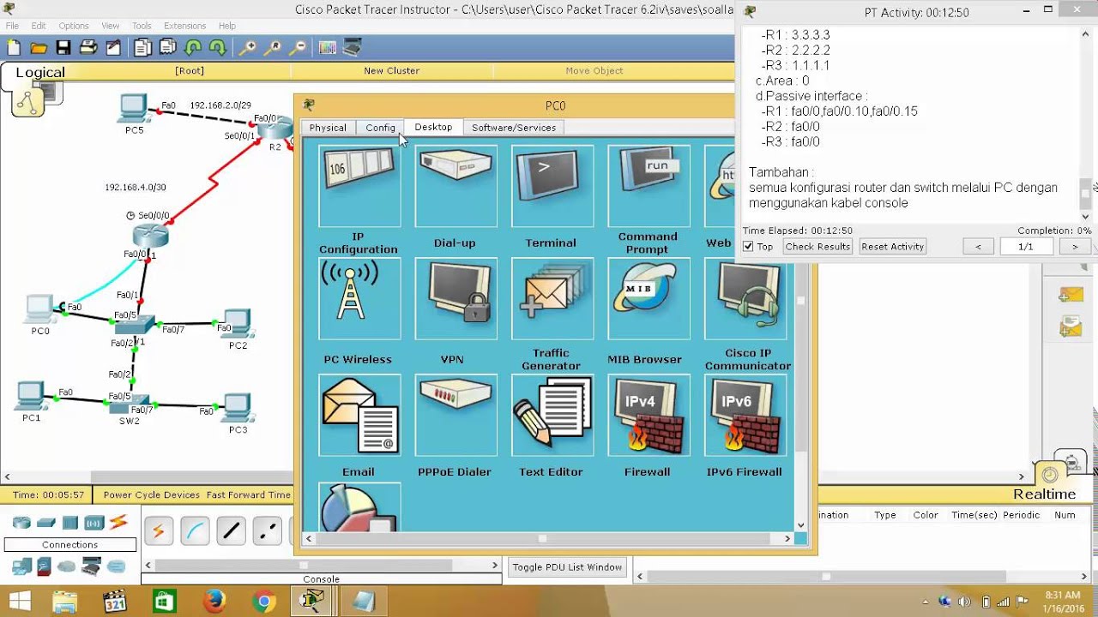The width and height of the screenshot is (1098, 617).
Task: Switch to the Config tab of PC0
Action: click(380, 128)
